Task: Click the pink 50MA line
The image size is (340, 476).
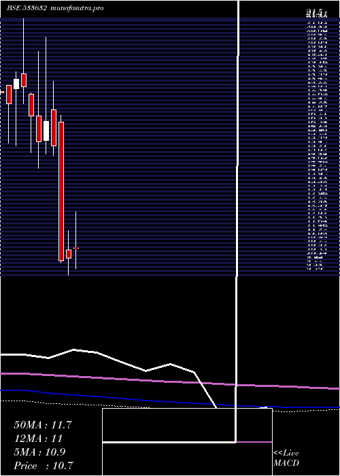Action: pos(170,381)
